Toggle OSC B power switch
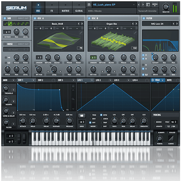The image size is (181, 181). coord(89,18)
